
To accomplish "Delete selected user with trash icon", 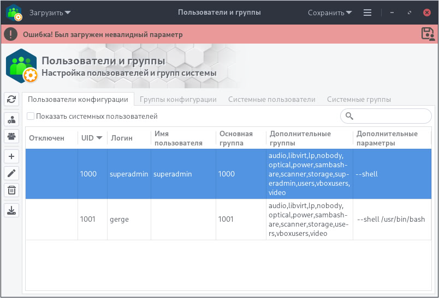I will tap(11, 190).
